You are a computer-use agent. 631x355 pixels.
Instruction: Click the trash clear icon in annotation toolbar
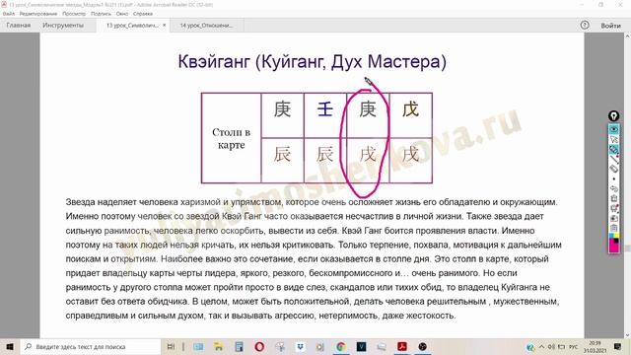click(613, 198)
